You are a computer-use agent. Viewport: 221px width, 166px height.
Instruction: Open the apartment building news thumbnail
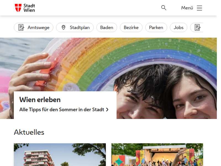coord(60,155)
